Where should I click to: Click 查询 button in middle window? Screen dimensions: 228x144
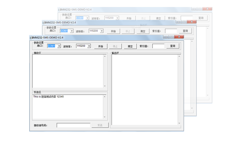point(185,31)
